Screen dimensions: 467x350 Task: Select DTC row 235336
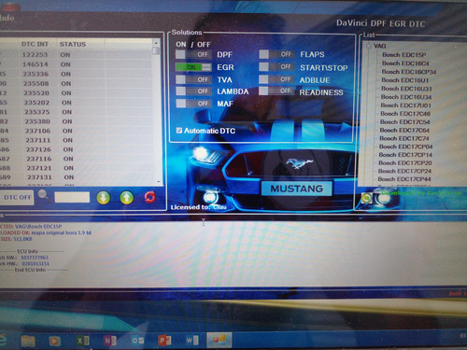(x=76, y=74)
